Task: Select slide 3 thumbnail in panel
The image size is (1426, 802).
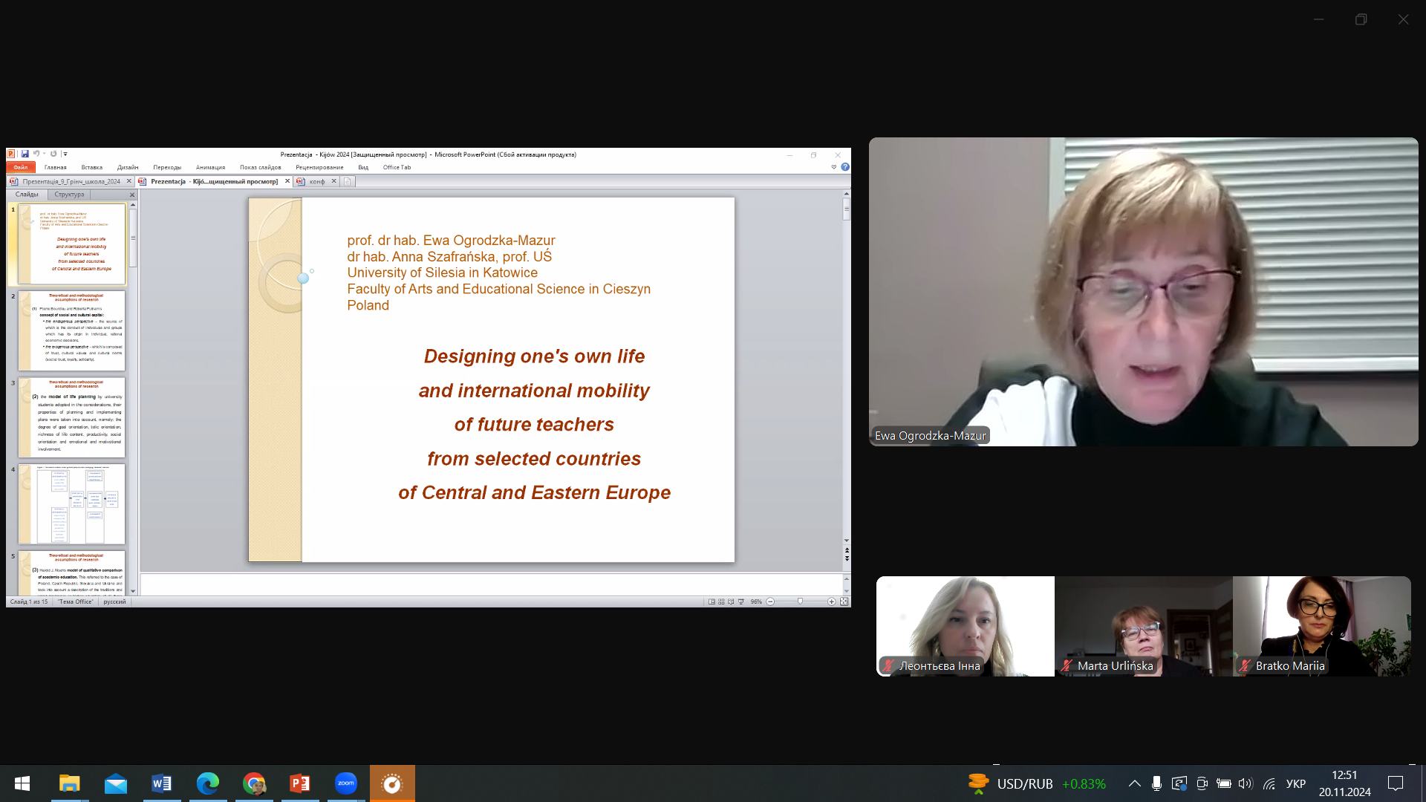Action: (72, 417)
